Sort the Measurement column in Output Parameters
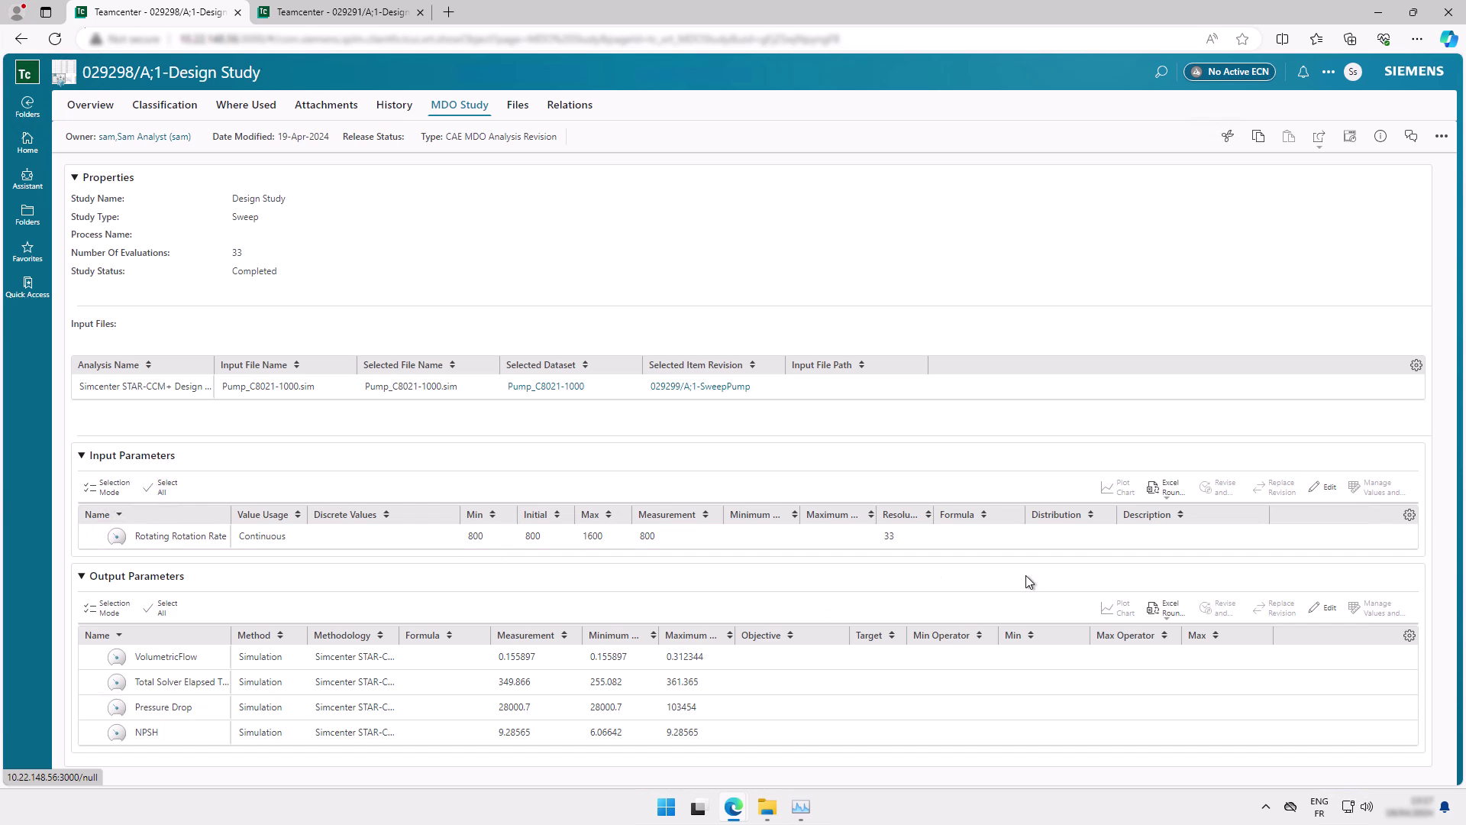1466x825 pixels. pos(564,635)
